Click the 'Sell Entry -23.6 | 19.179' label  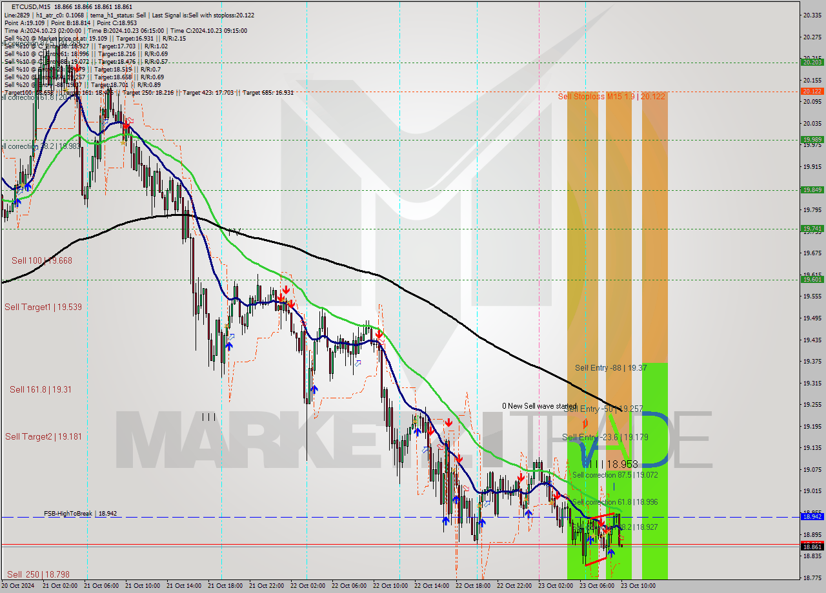coord(605,437)
